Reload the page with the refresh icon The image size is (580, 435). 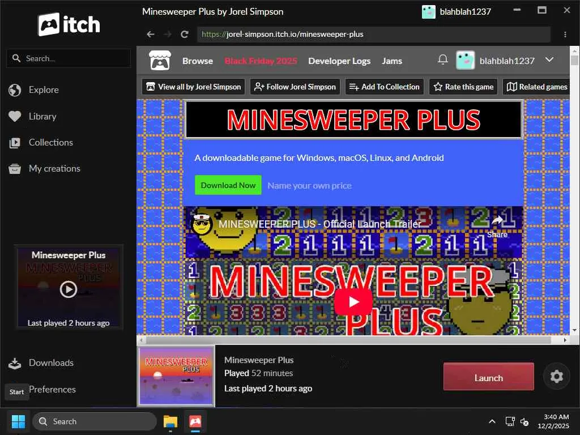[x=185, y=35]
